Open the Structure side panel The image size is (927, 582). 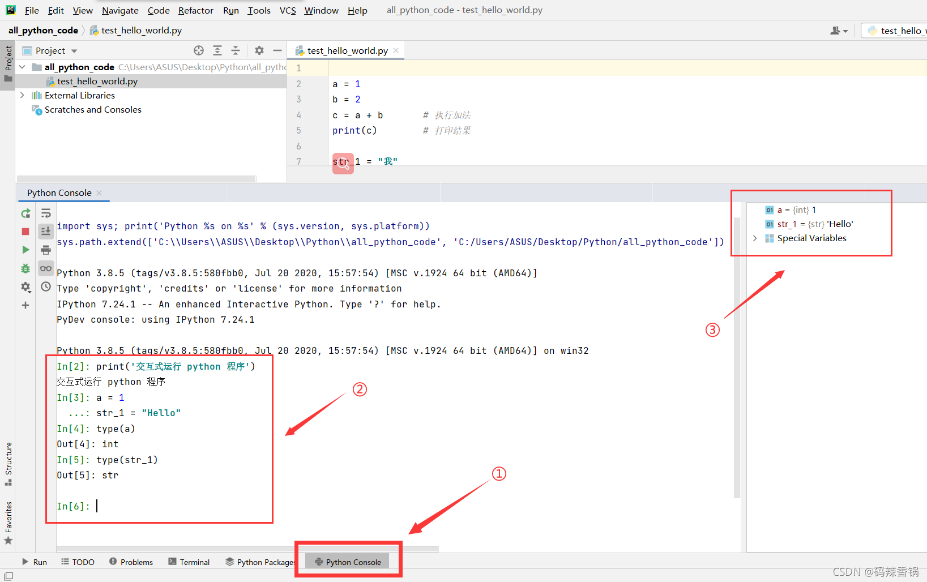(8, 463)
